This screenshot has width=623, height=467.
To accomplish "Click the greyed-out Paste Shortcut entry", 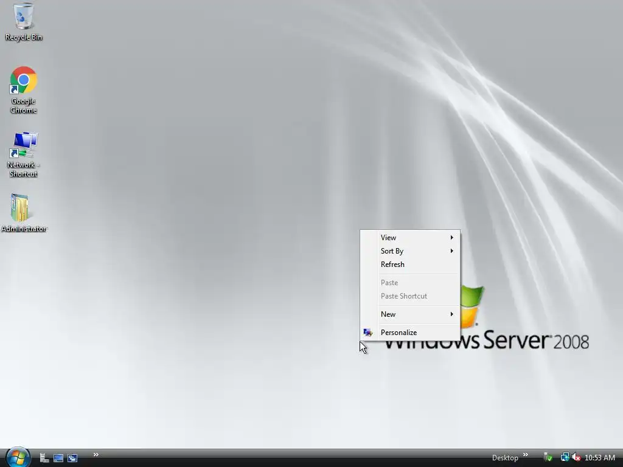I will pos(410,296).
